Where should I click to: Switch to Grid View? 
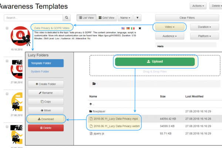pos(107,17)
